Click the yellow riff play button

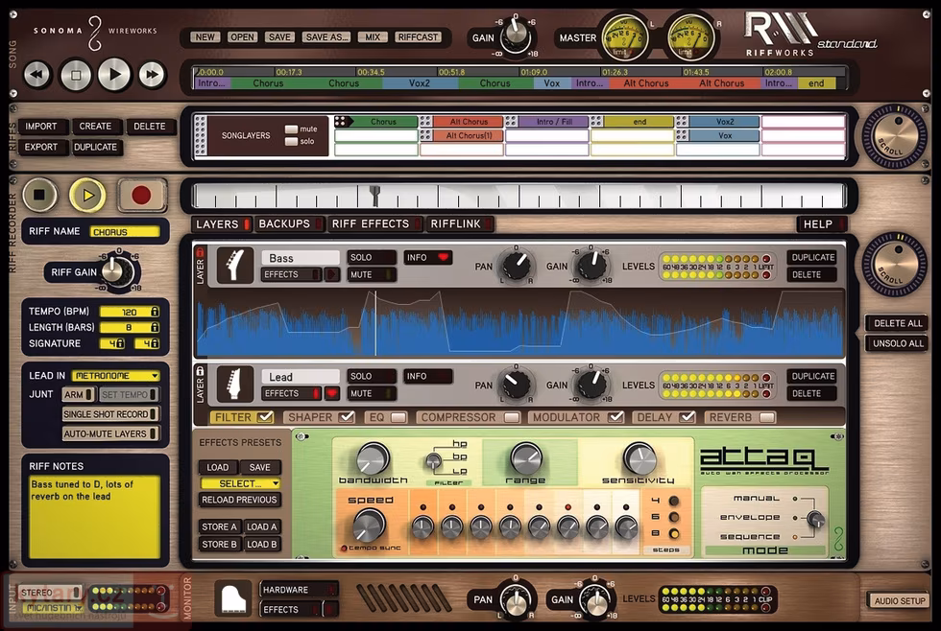(x=87, y=195)
